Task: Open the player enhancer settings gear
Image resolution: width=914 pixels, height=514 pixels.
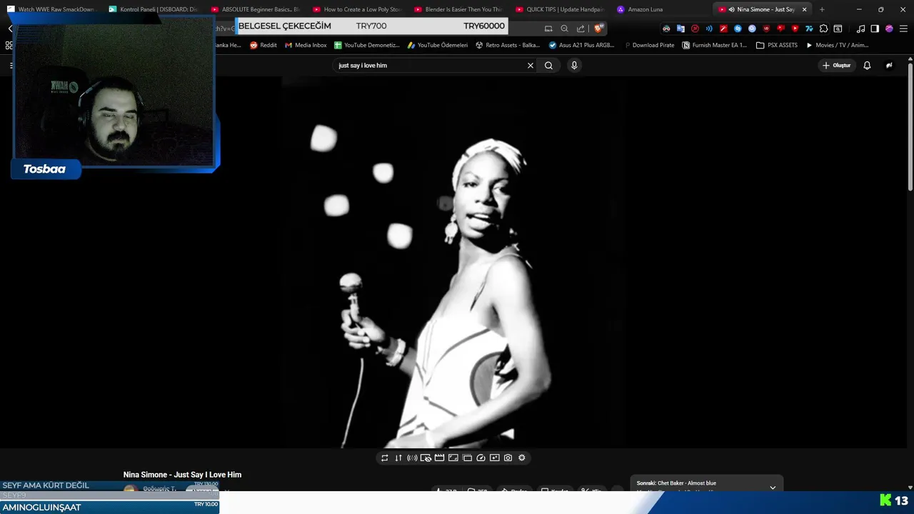Action: 521,458
